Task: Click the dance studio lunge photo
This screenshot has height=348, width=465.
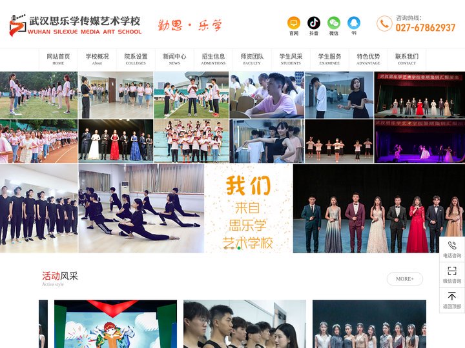Action: (141, 208)
